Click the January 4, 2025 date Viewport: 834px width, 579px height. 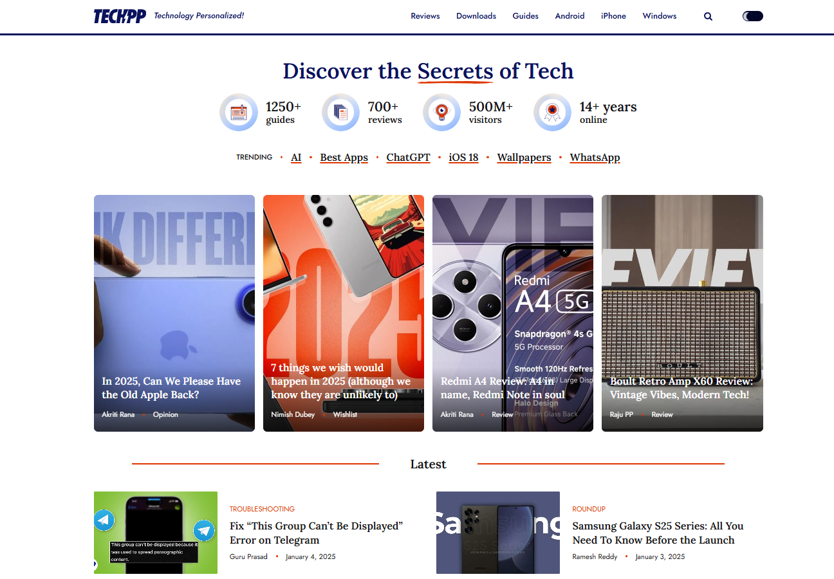click(311, 556)
